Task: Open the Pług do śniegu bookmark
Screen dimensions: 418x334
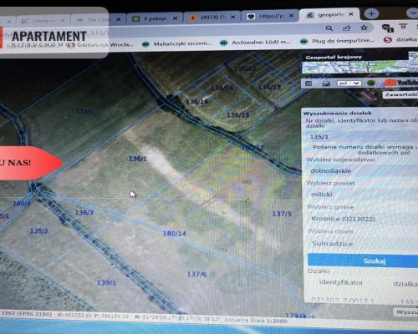Action: click(x=338, y=41)
